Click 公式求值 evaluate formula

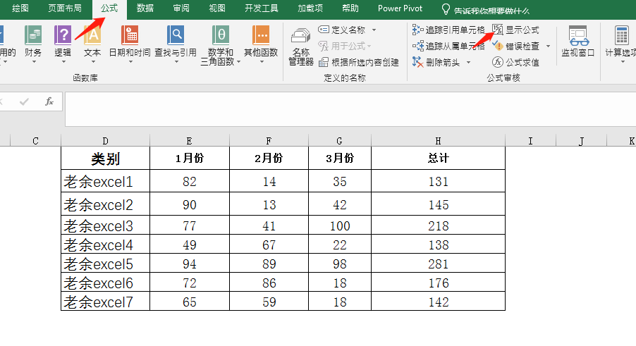(x=516, y=62)
